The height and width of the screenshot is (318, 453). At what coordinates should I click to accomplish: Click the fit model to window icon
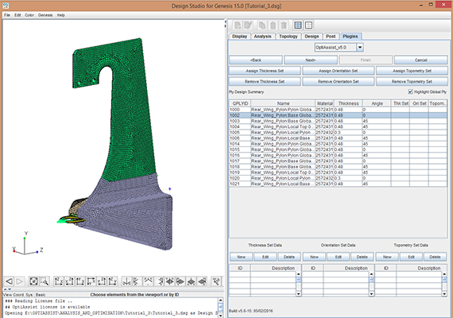click(x=34, y=281)
